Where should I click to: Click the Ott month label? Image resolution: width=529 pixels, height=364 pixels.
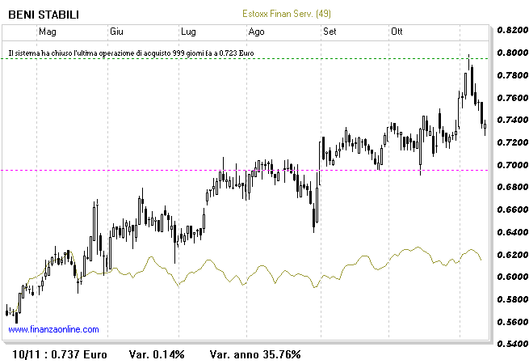point(397,32)
